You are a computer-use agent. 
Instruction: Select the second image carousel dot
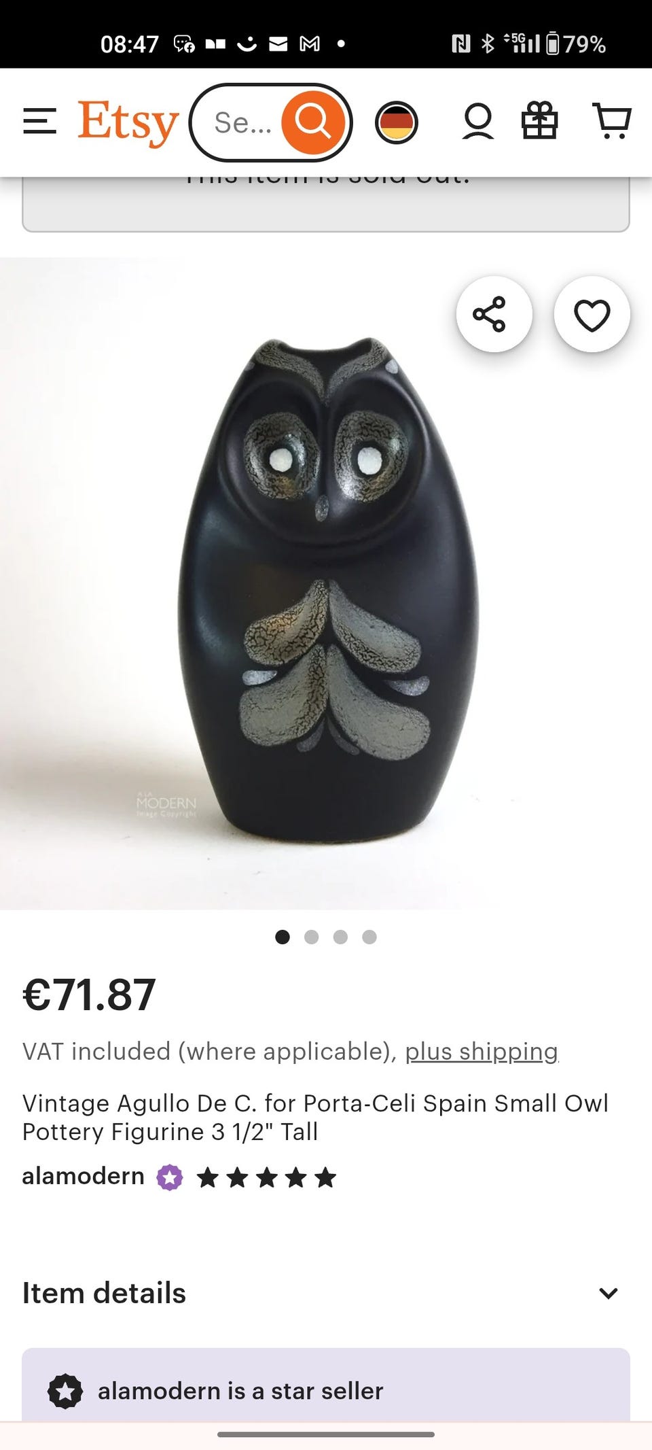click(x=312, y=937)
